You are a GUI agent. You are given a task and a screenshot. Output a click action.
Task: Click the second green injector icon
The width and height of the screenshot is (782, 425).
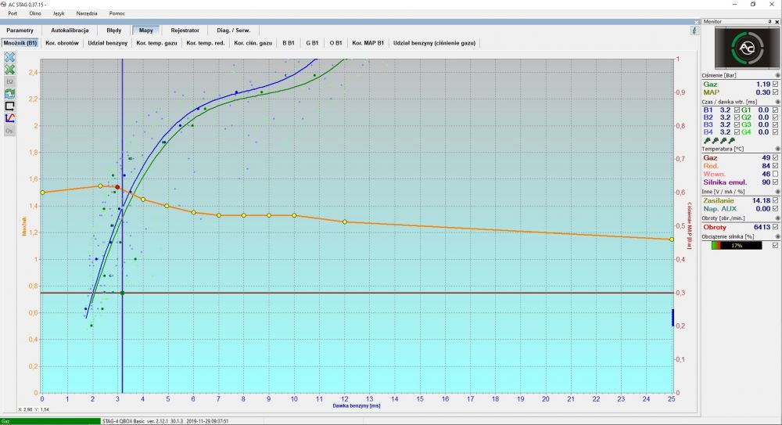pos(716,141)
